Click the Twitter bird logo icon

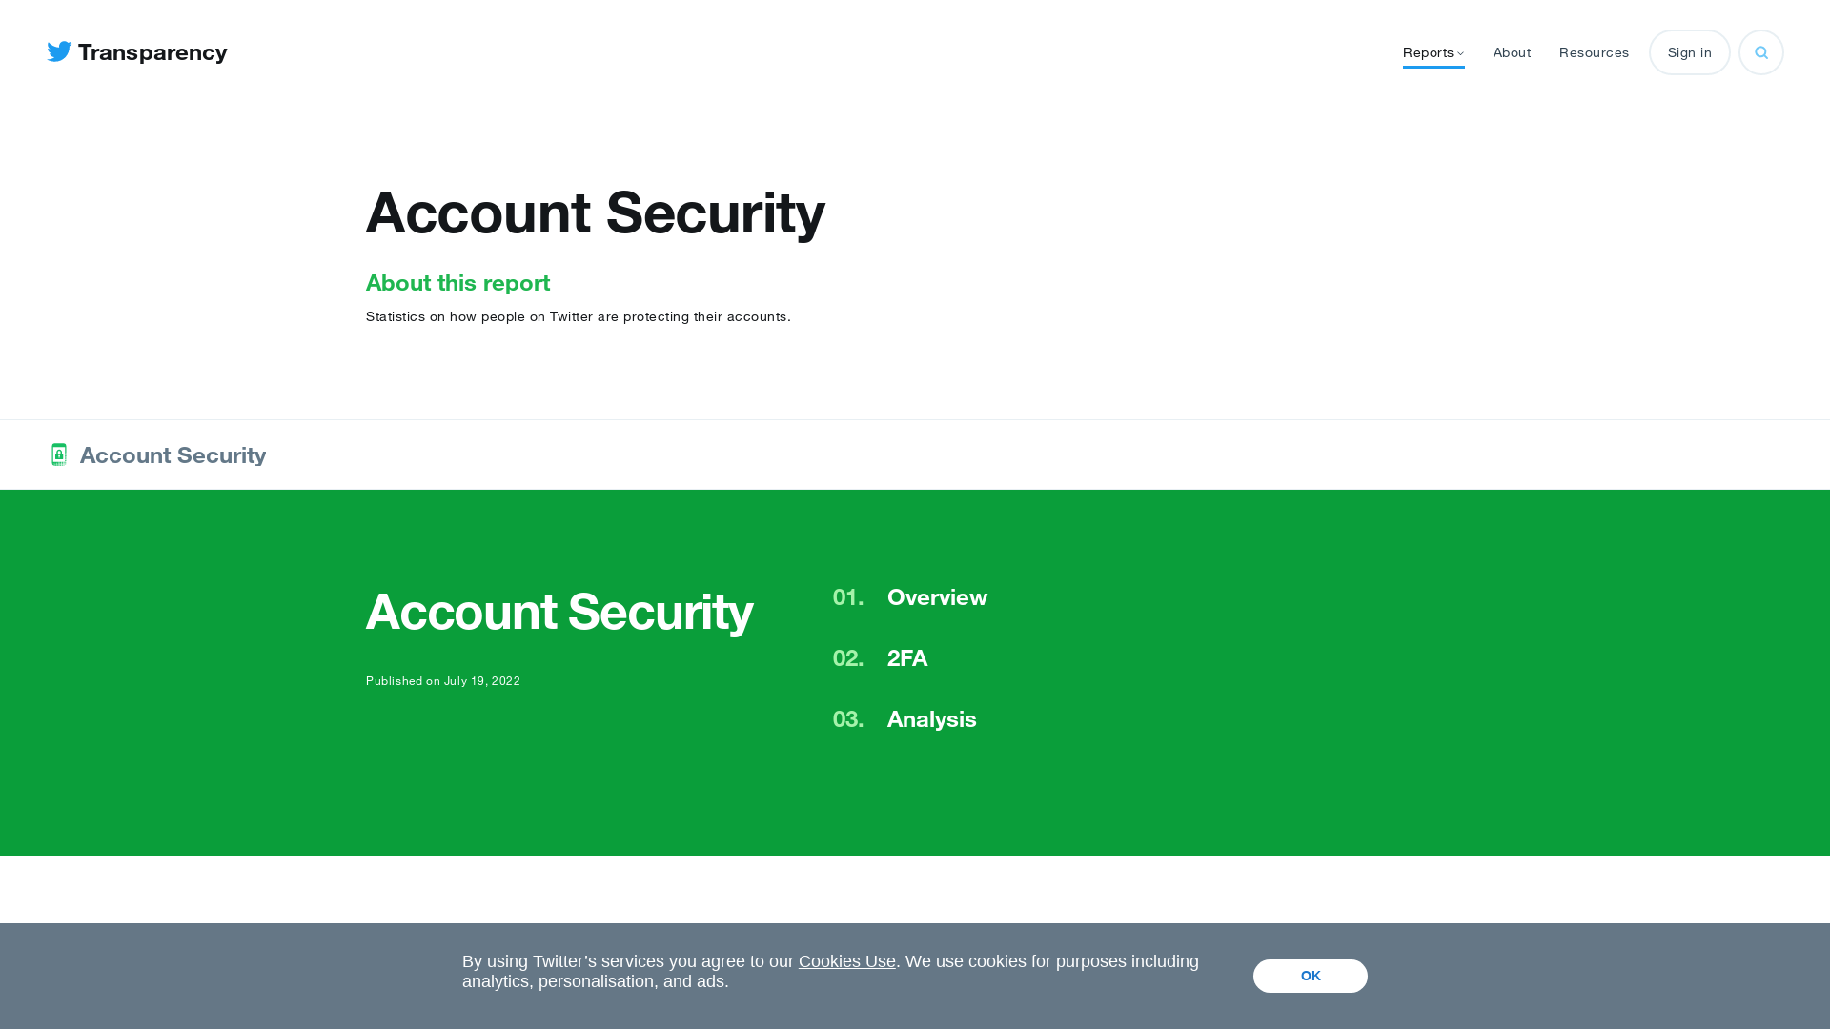[x=59, y=51]
